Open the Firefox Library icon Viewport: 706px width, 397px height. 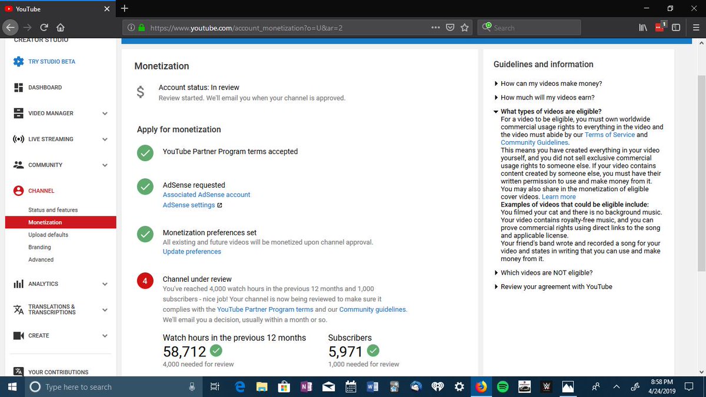click(x=643, y=27)
